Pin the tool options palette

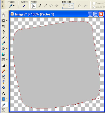(x=3, y=6)
